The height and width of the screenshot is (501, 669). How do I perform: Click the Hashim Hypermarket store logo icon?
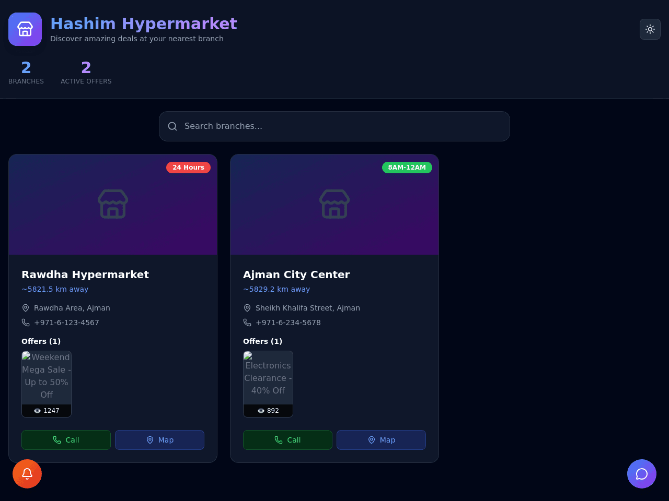point(25,29)
